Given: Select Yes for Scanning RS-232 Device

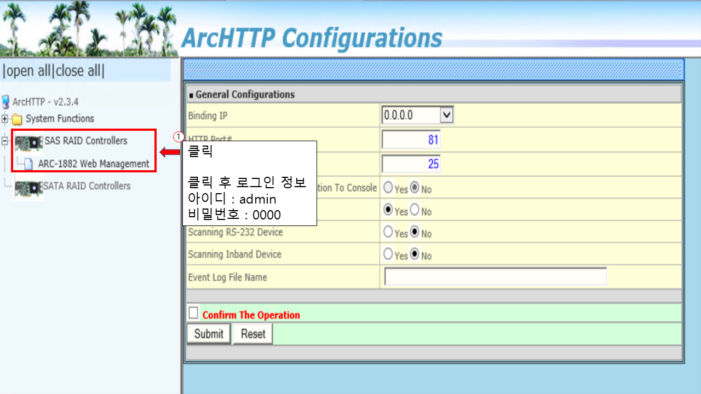Looking at the screenshot, I should pos(388,232).
